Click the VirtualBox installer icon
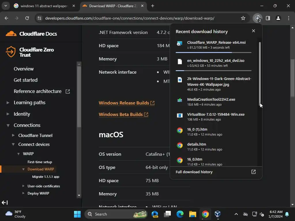Viewport: 295px width, 221px height. pos(180,115)
